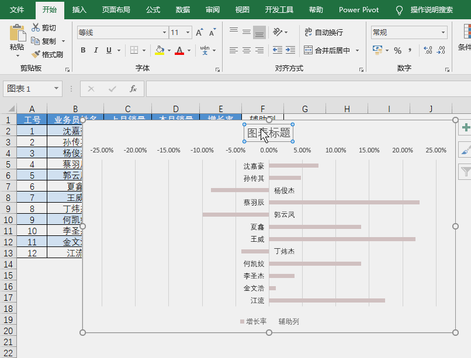Apply yellow fill color bucket
The height and width of the screenshot is (358, 471).
point(160,50)
